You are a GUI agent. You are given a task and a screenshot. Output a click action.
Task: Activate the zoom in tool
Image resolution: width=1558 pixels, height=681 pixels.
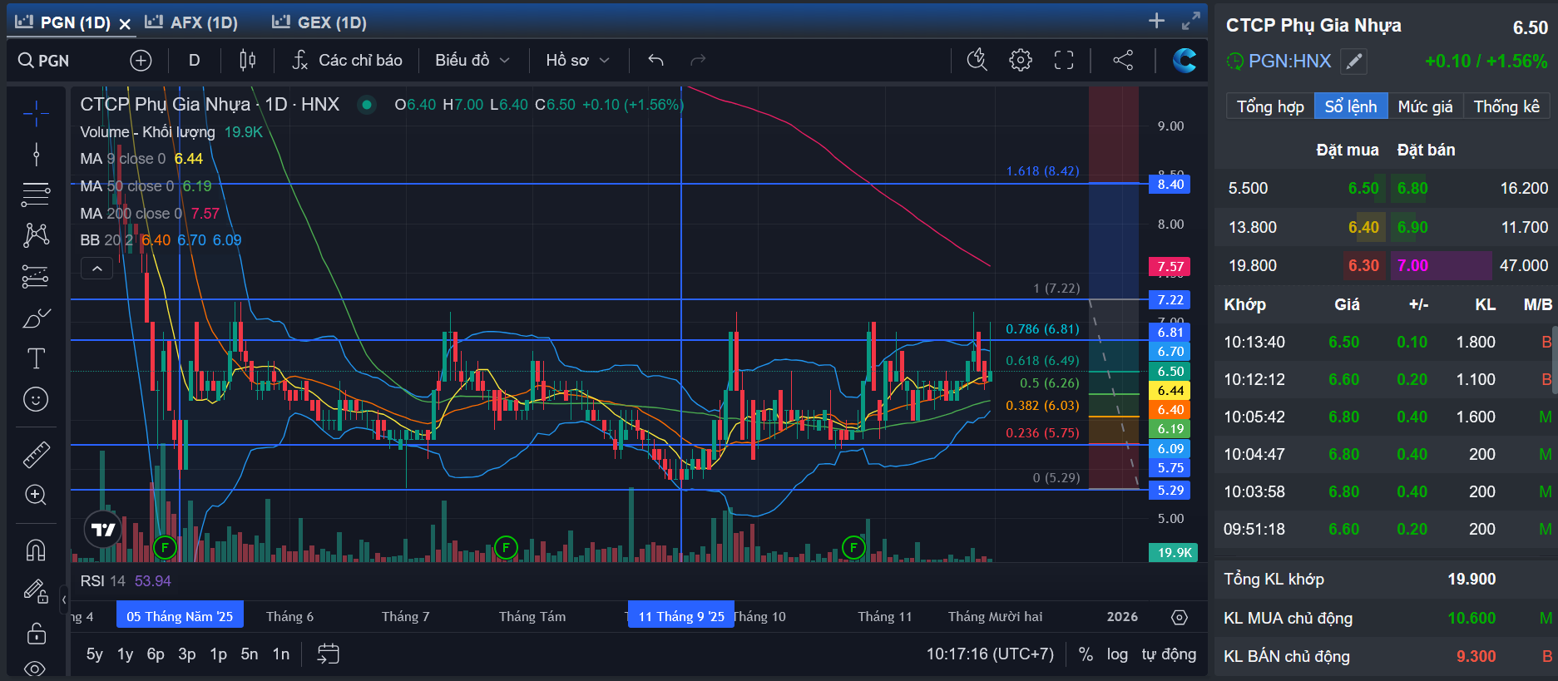[36, 495]
